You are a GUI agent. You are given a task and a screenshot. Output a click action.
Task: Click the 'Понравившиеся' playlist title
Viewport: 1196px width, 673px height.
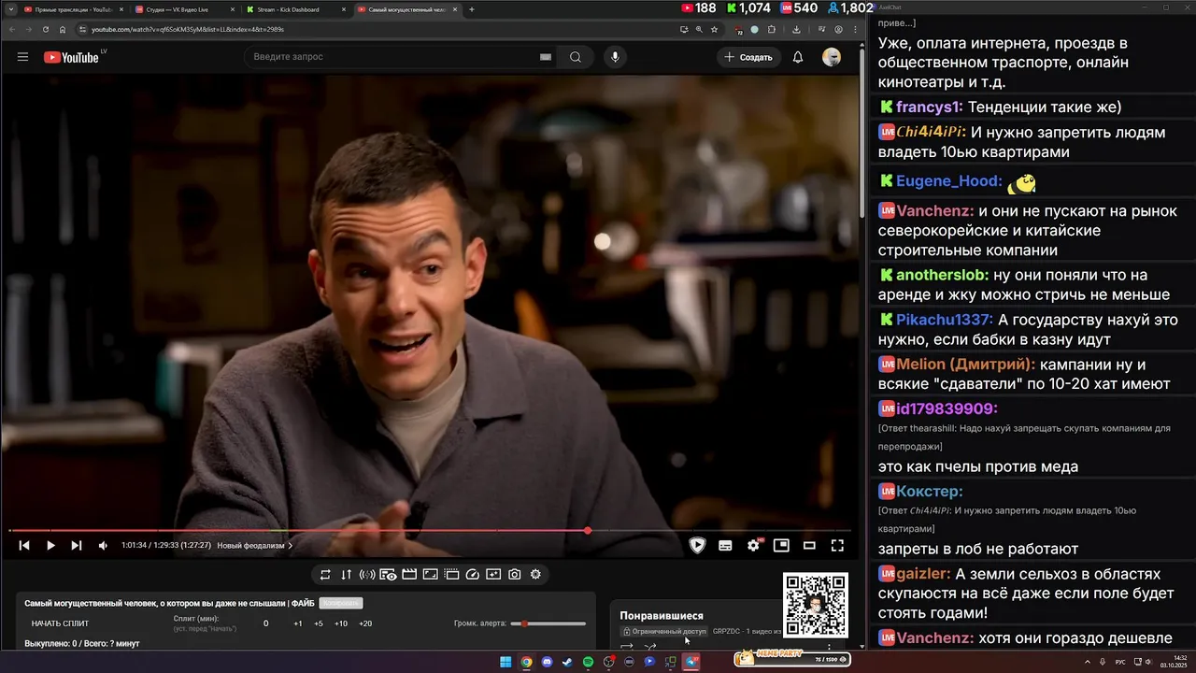click(662, 615)
